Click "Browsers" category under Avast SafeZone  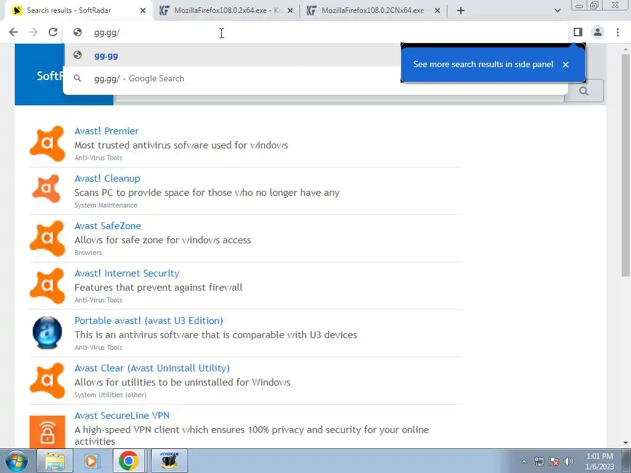[88, 253]
